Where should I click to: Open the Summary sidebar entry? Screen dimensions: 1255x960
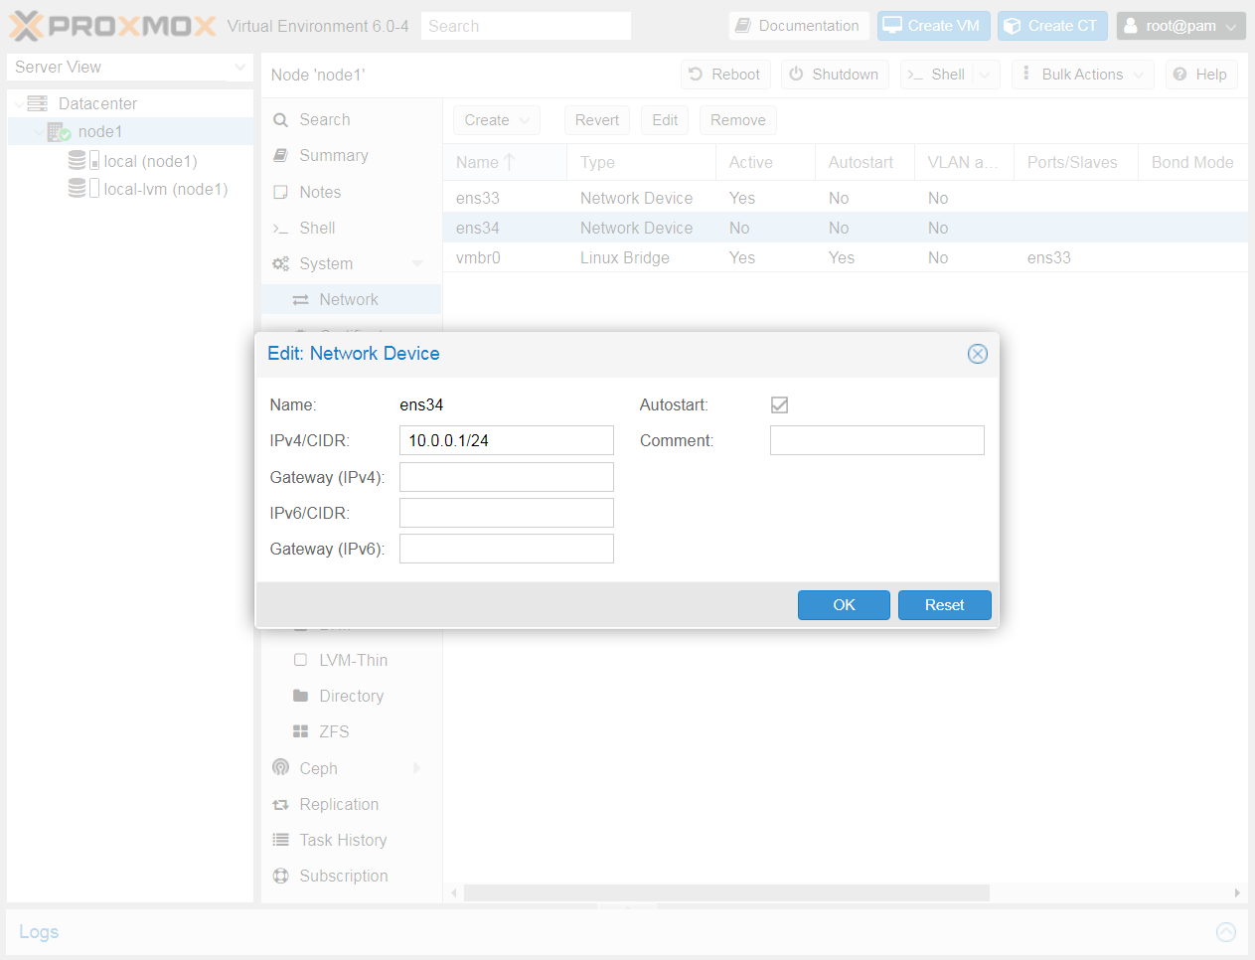(x=351, y=156)
